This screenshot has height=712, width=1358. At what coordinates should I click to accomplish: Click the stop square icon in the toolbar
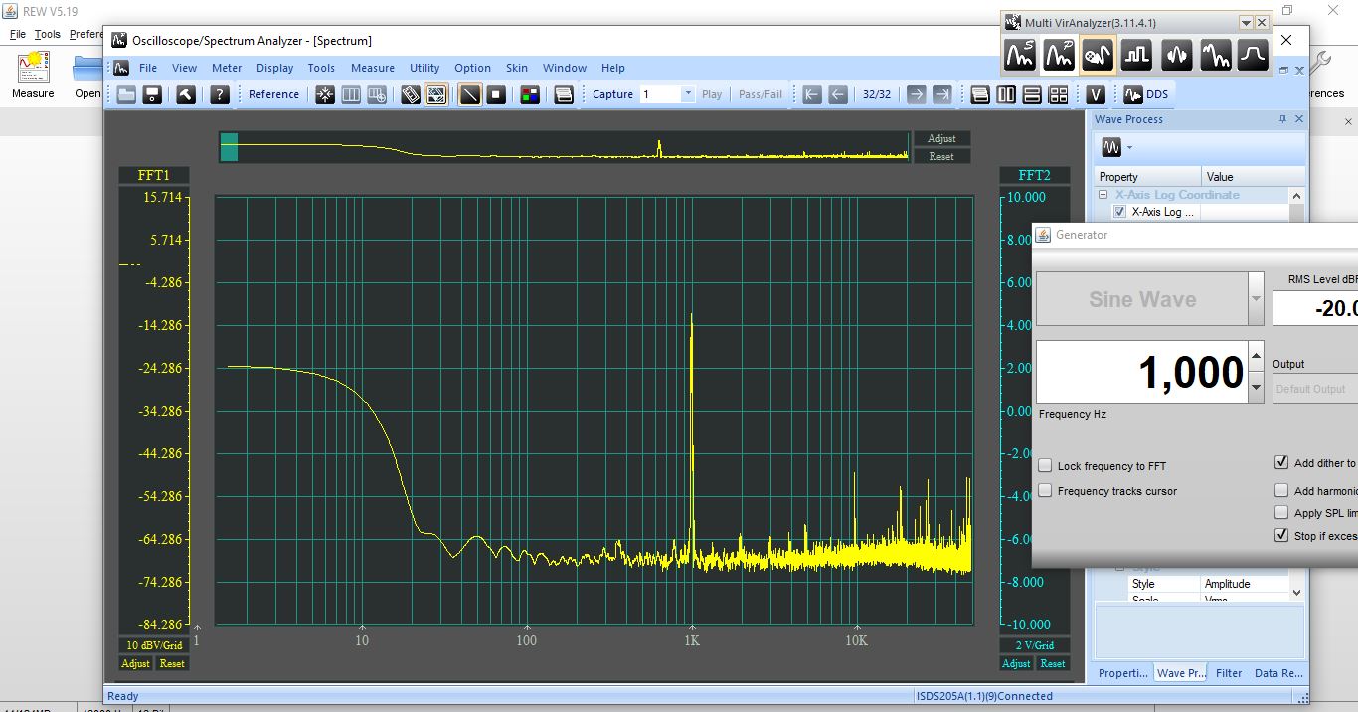496,94
